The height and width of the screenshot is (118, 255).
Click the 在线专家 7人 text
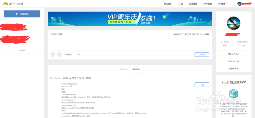point(178,34)
